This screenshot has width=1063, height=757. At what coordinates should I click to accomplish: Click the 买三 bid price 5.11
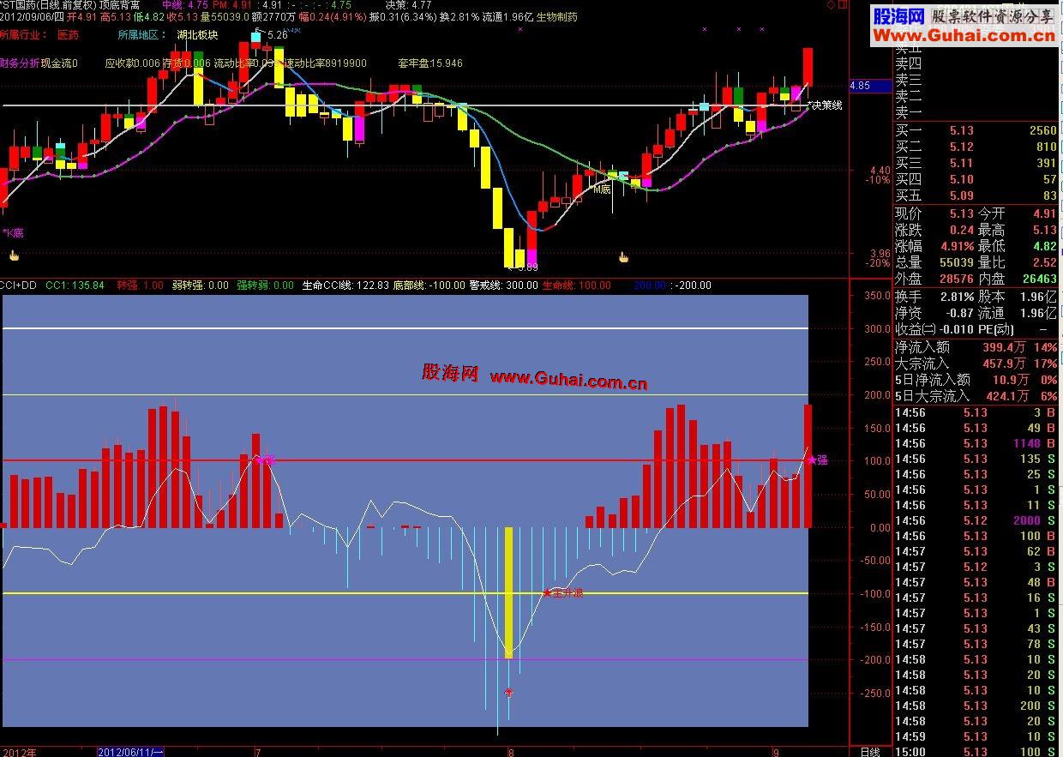[x=961, y=164]
